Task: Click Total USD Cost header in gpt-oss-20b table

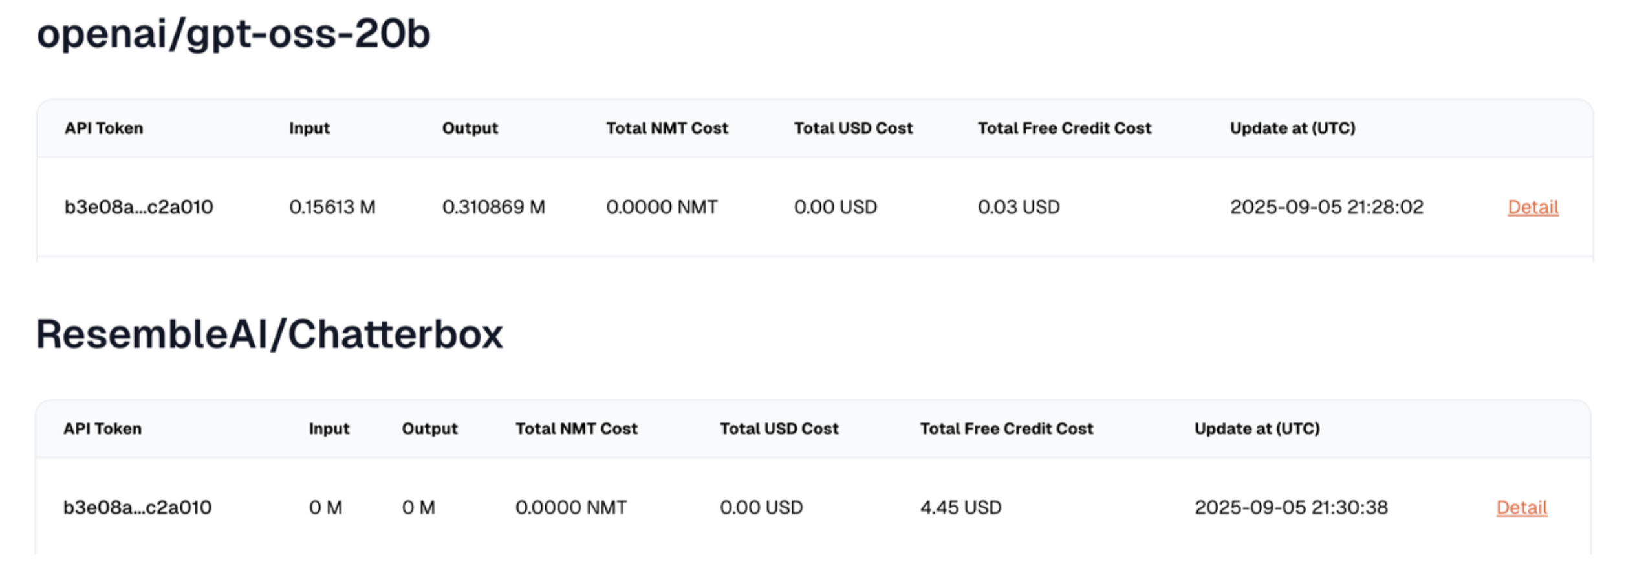Action: click(x=854, y=128)
